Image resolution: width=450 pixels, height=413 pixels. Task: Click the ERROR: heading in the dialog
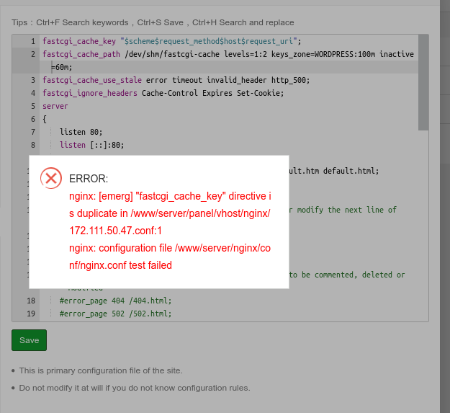[89, 178]
